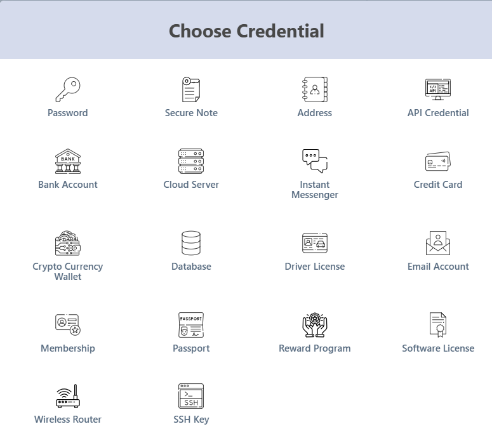Click the API Credential label
The width and height of the screenshot is (492, 443).
click(438, 113)
